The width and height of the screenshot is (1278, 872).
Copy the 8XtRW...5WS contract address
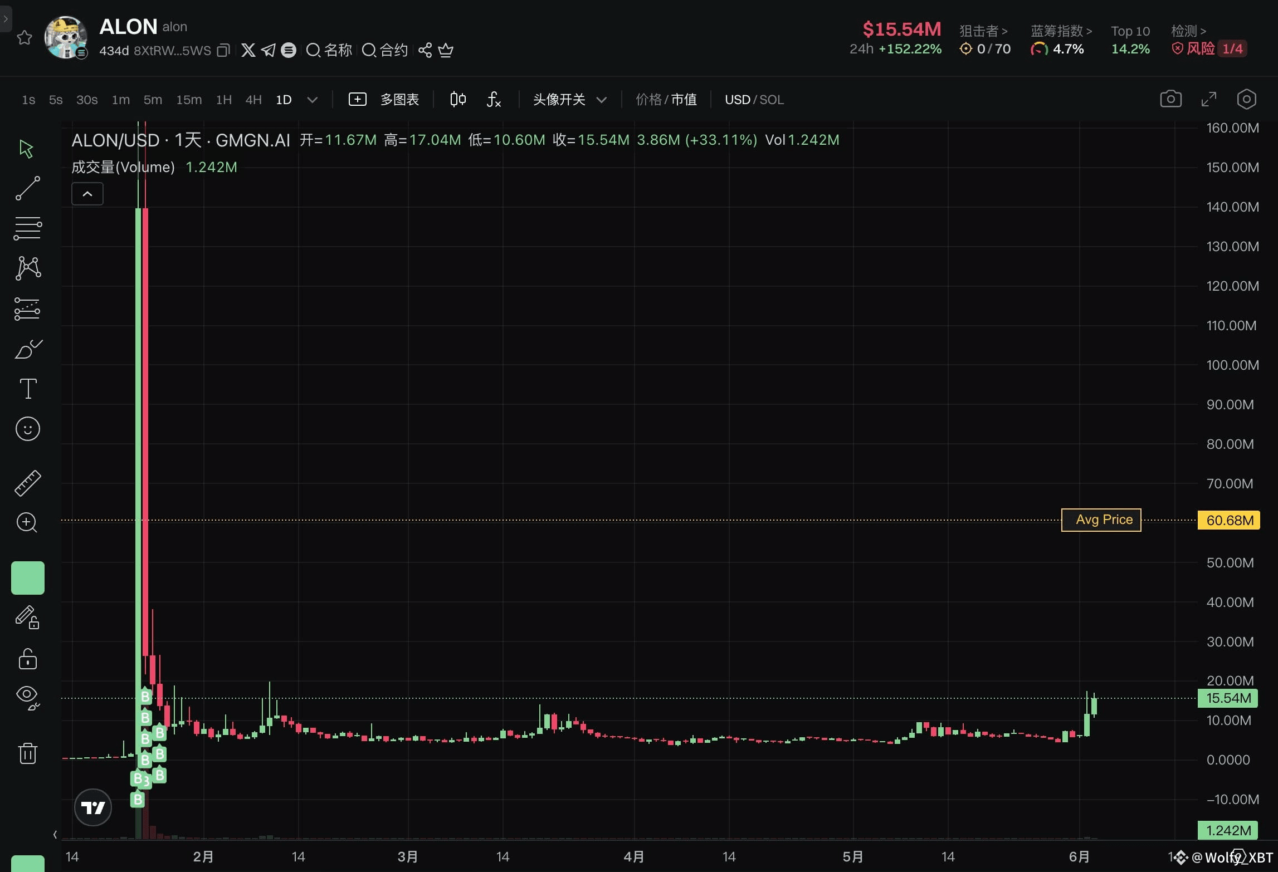pos(223,51)
